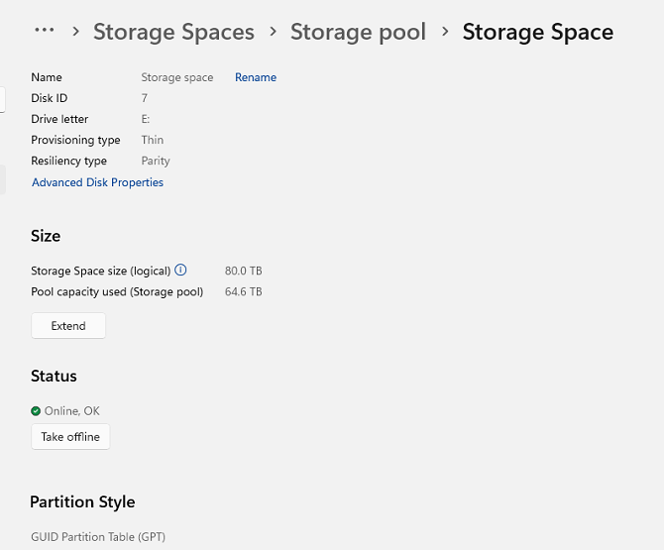Click the Size section heading

[46, 236]
